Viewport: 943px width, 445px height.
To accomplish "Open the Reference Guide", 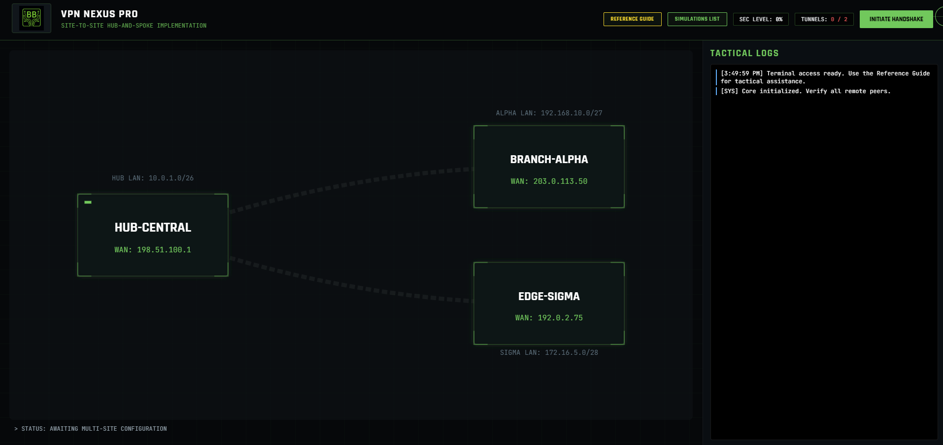I will point(632,19).
